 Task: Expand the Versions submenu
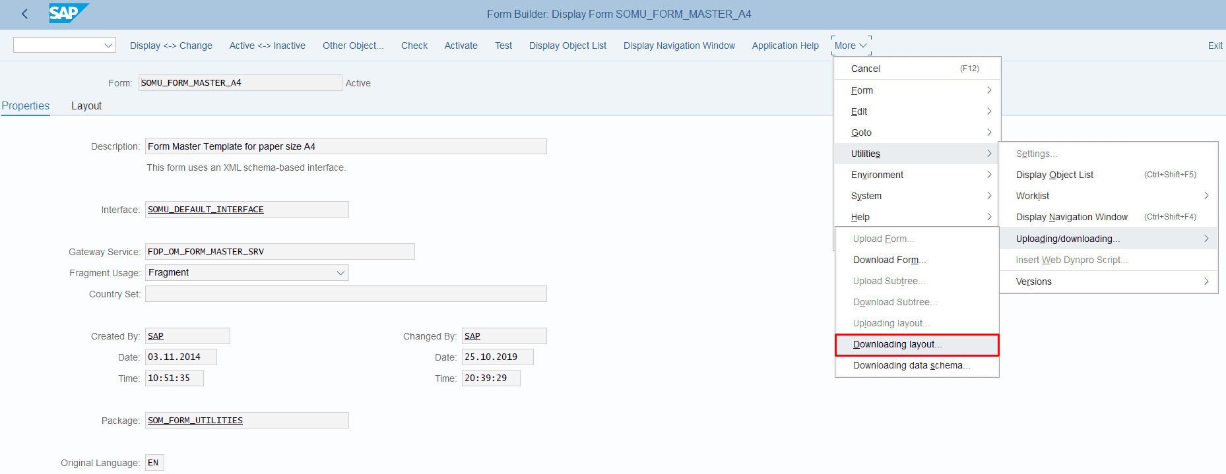[x=1108, y=281]
